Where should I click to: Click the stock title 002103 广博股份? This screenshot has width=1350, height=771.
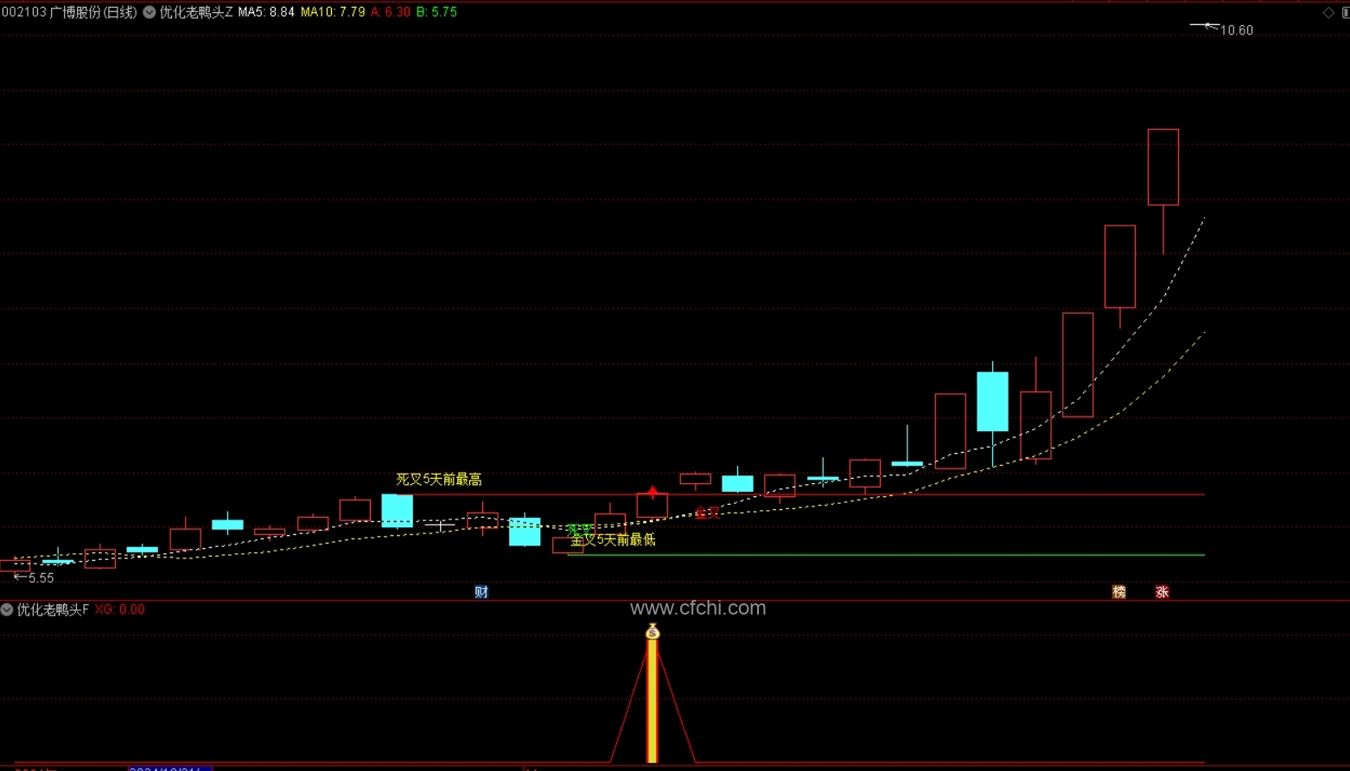point(69,12)
